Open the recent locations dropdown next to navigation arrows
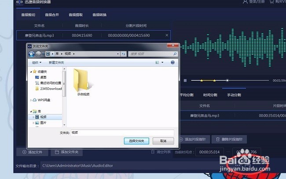The height and width of the screenshot is (179, 286). pos(43,54)
